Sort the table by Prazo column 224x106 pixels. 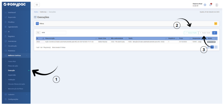[x=185, y=38]
